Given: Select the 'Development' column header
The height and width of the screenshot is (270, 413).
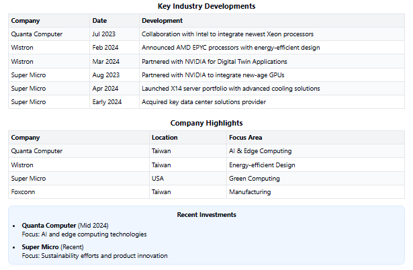Looking at the screenshot, I should (x=272, y=21).
